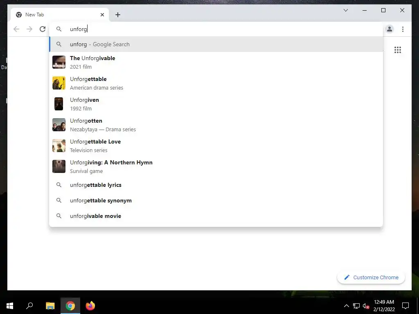Select 'unforg - Google Search' suggestion
This screenshot has width=419, height=314.
tap(216, 44)
